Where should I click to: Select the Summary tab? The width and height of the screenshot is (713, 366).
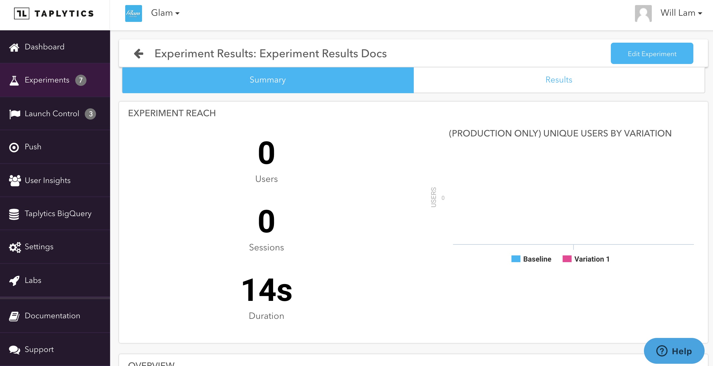tap(268, 80)
